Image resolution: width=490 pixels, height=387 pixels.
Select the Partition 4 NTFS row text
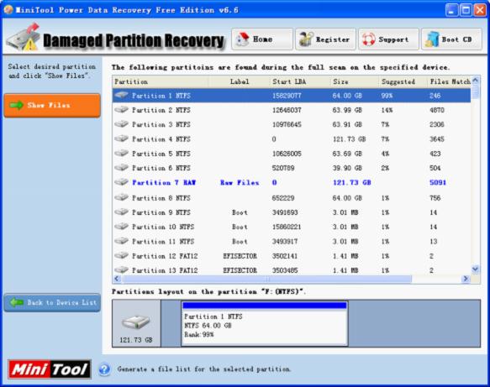(161, 139)
